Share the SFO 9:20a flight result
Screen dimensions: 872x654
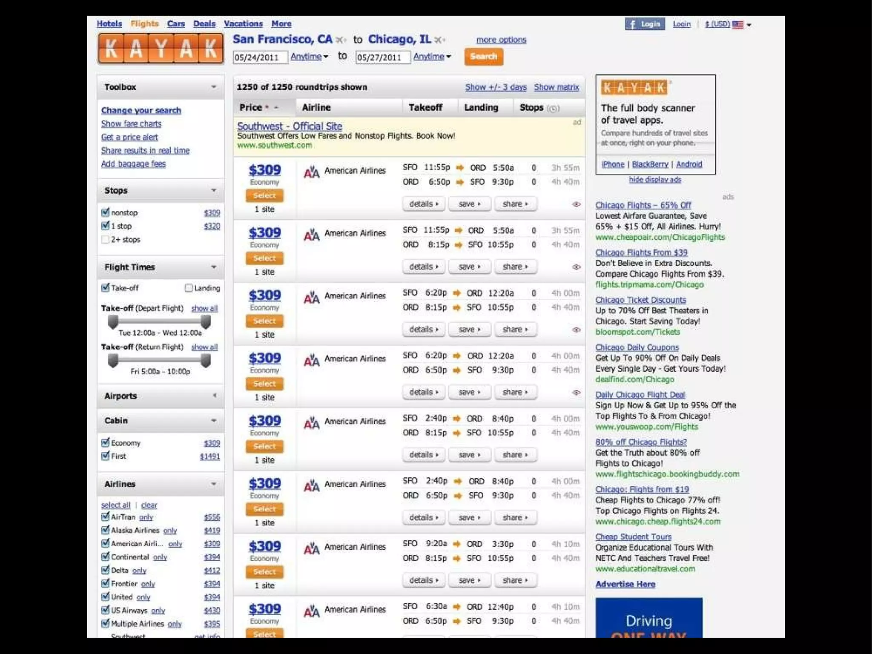[x=515, y=580]
